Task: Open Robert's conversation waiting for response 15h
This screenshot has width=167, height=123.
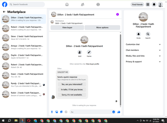Action: point(23,28)
